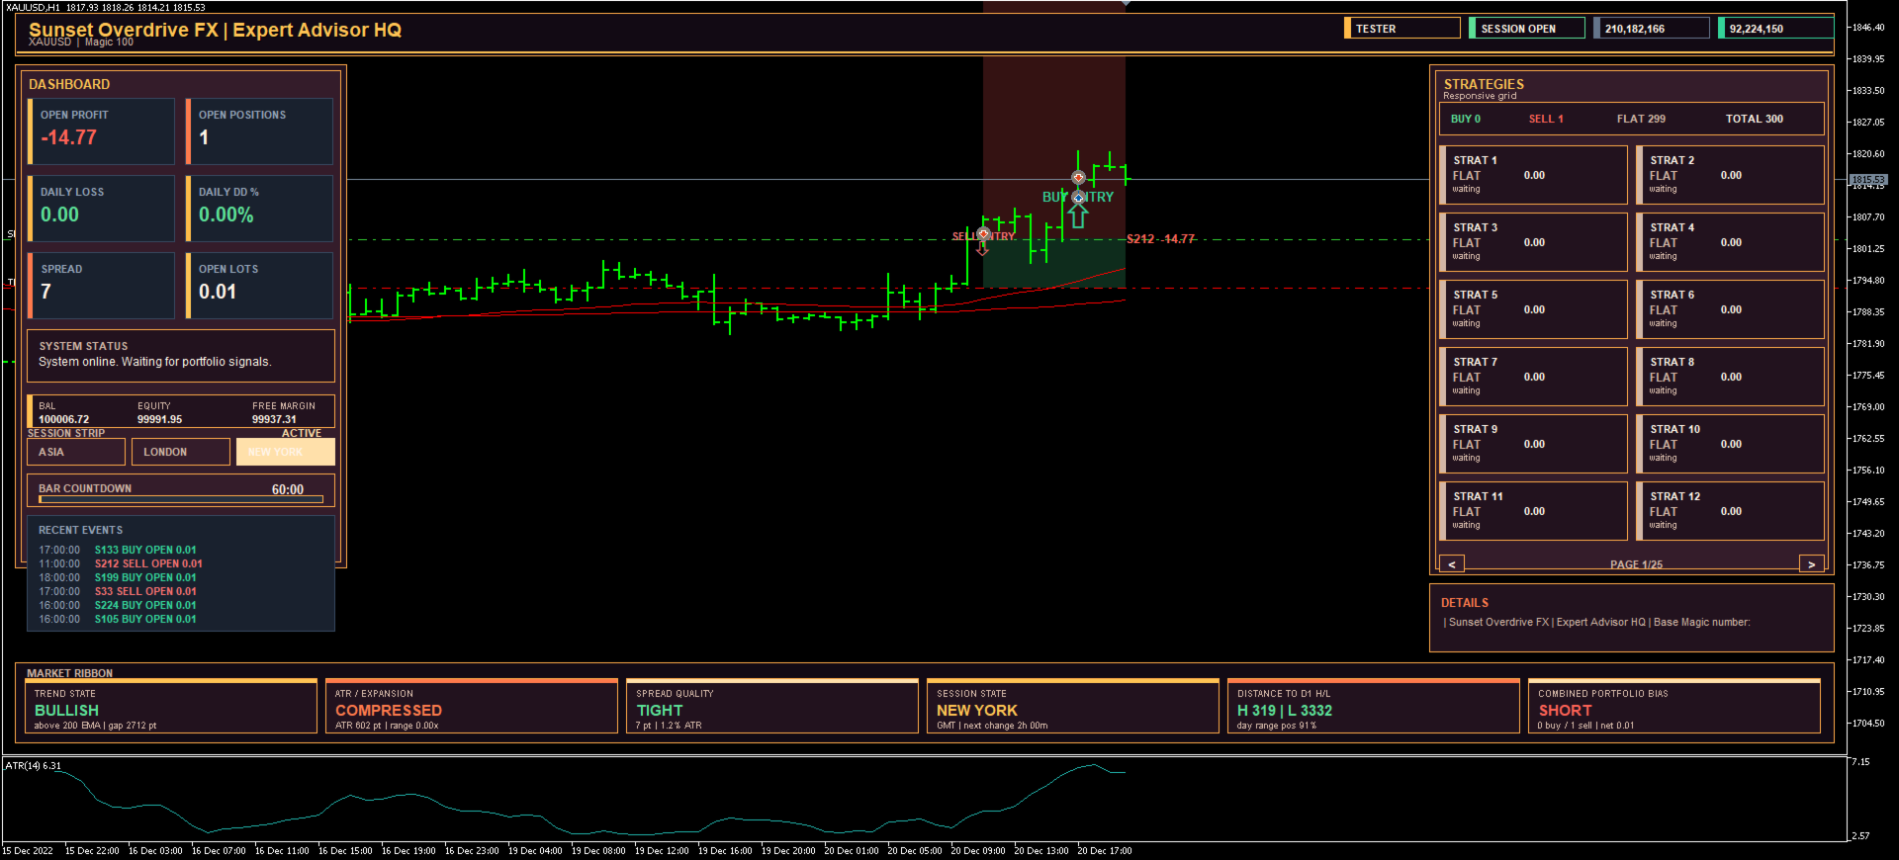Click the 92,224,150 color value box
1899x860 pixels.
tap(1776, 29)
